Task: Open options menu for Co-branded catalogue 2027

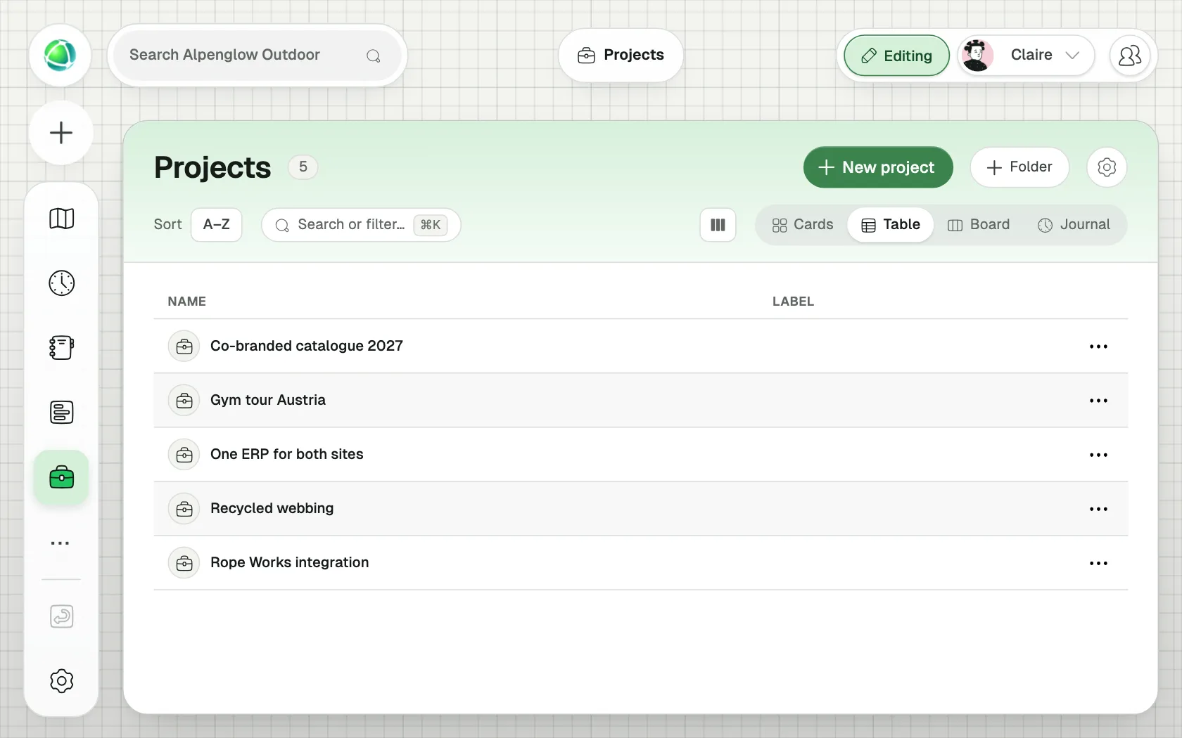Action: [x=1098, y=347]
